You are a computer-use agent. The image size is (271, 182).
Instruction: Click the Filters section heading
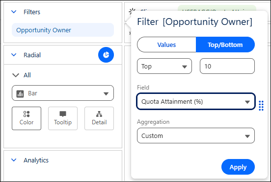[32, 12]
